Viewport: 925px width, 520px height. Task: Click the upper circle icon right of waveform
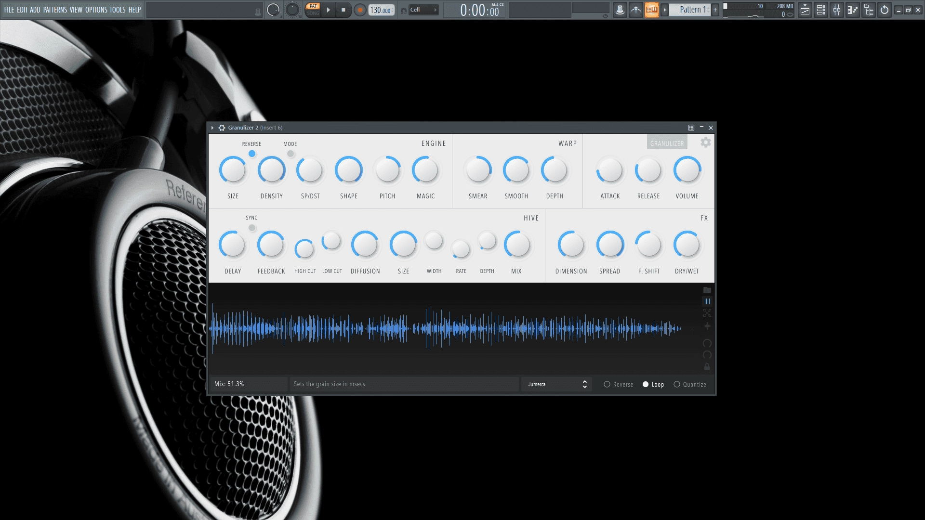pos(707,343)
